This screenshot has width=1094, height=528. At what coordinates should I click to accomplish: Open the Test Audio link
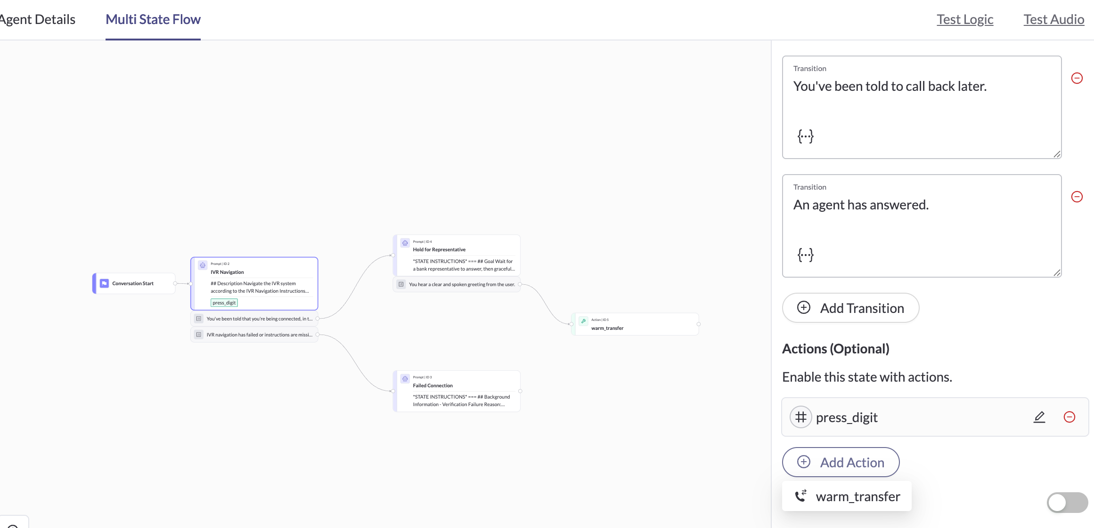click(x=1053, y=19)
